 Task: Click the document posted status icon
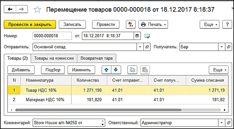(147, 36)
